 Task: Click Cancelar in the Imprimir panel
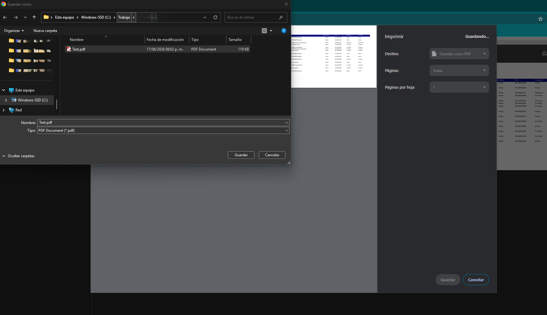point(476,280)
